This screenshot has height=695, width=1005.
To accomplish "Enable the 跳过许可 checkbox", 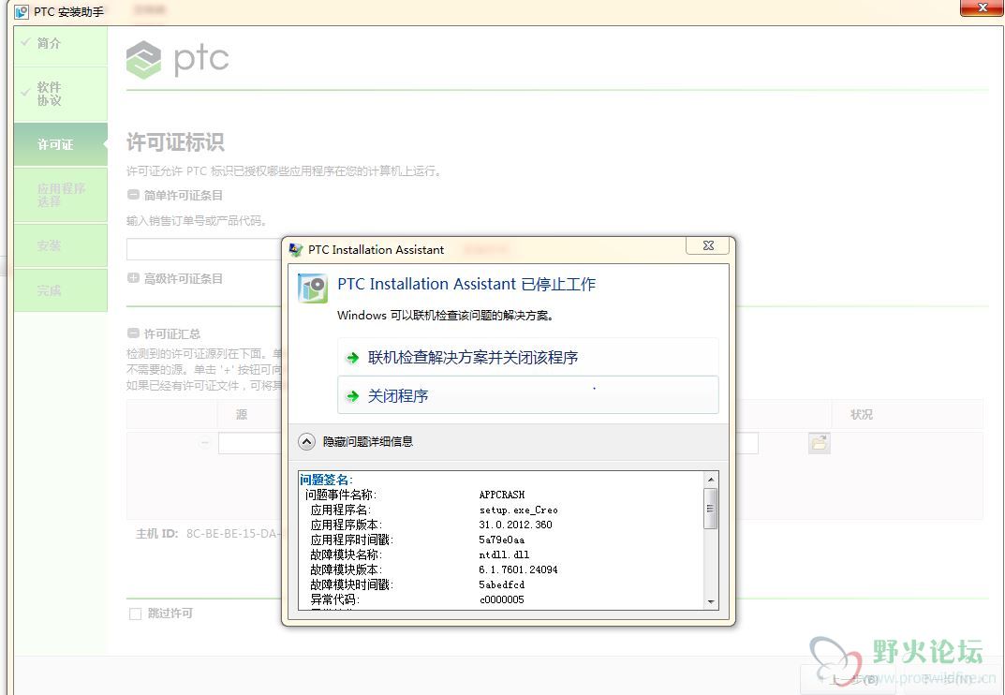I will pyautogui.click(x=135, y=614).
